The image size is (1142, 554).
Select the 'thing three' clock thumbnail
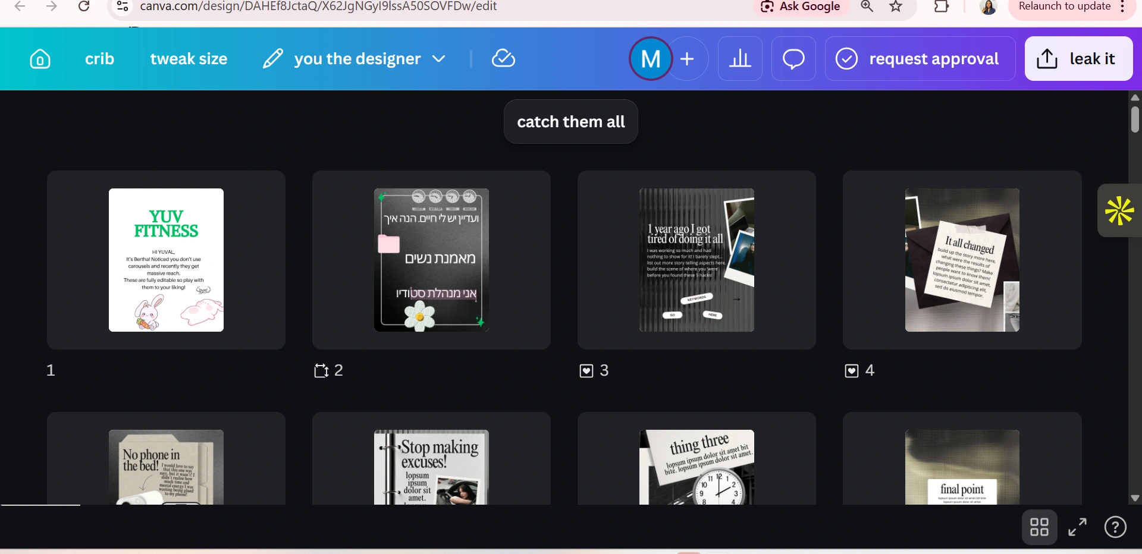(x=697, y=467)
